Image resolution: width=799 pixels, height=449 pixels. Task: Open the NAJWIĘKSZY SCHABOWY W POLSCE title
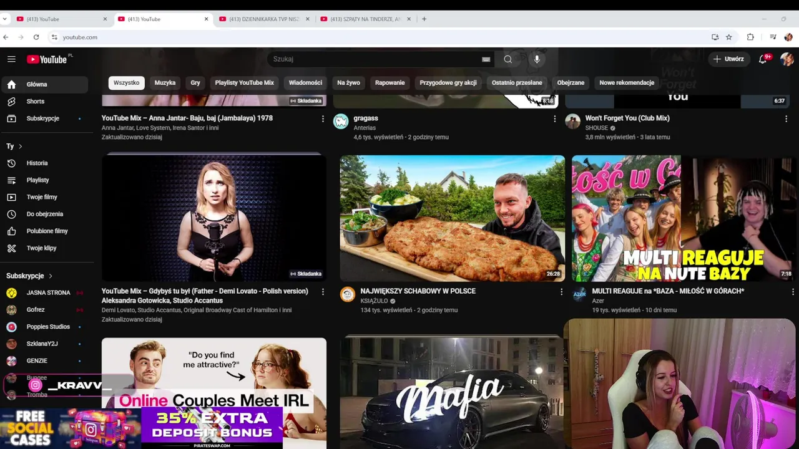418,291
